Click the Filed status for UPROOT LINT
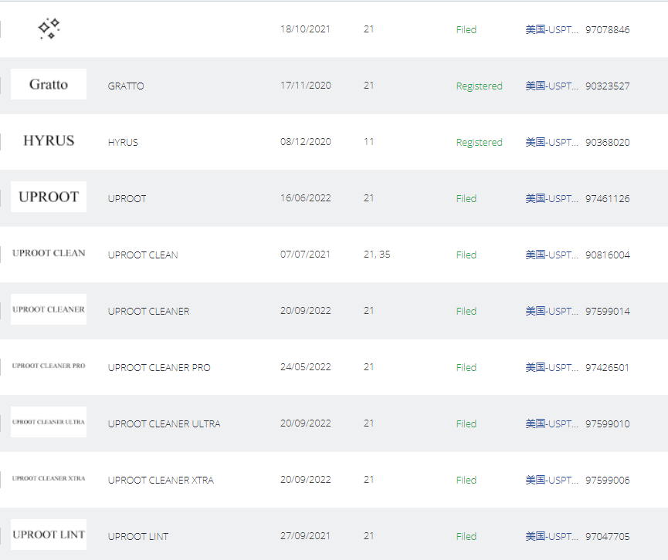This screenshot has height=560, width=668. (x=466, y=536)
